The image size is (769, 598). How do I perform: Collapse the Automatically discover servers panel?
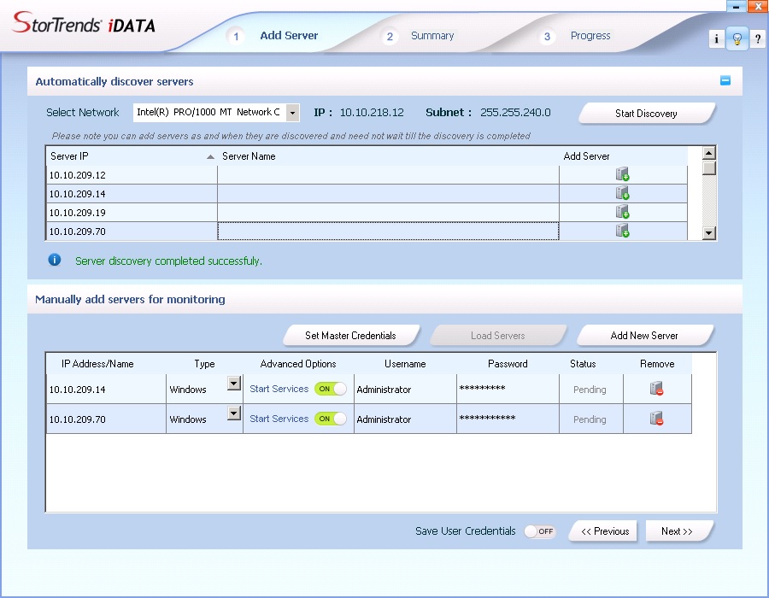click(725, 81)
